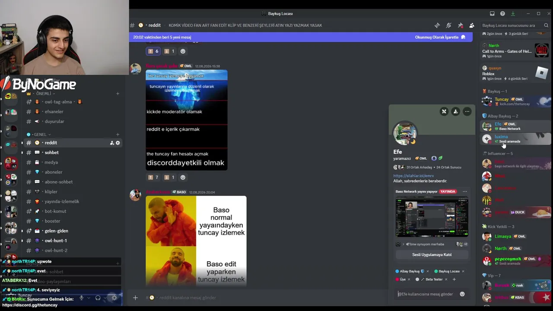Toggle the member list panel
The image size is (553, 311).
pos(472,25)
